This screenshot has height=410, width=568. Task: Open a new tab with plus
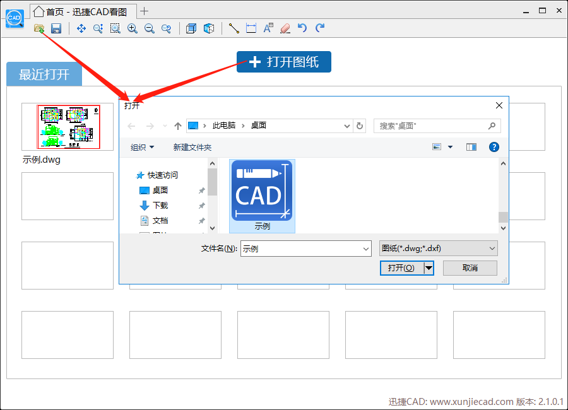144,11
